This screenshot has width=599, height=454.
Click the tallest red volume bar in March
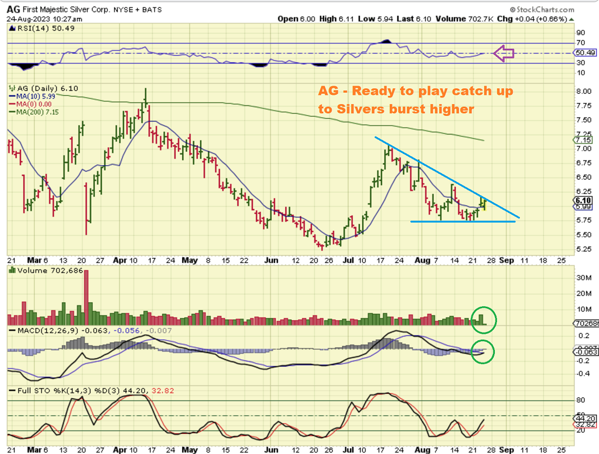(x=86, y=297)
